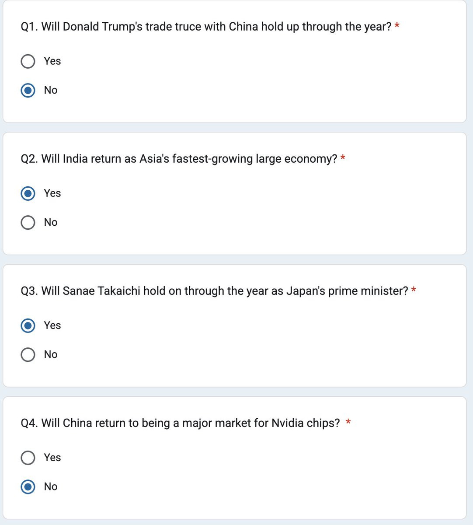The height and width of the screenshot is (525, 473).
Task: Click the red required asterisk on Q1
Action: pos(397,26)
